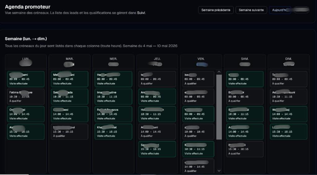Open Monday 15:30 - 16:15 visit card
This screenshot has height=175, width=317.
pos(26,132)
